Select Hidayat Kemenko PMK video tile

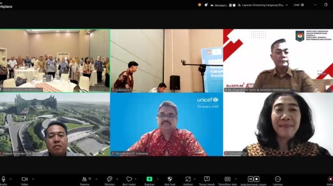tap(55, 124)
